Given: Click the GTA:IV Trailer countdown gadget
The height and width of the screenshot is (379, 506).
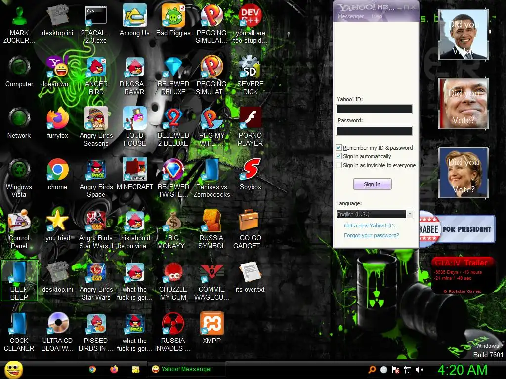Looking at the screenshot, I should [x=463, y=275].
